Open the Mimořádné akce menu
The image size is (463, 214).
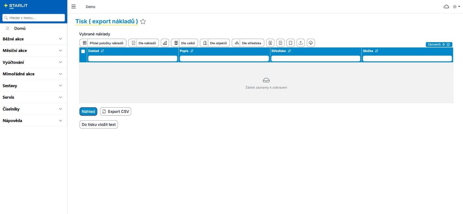coord(33,74)
